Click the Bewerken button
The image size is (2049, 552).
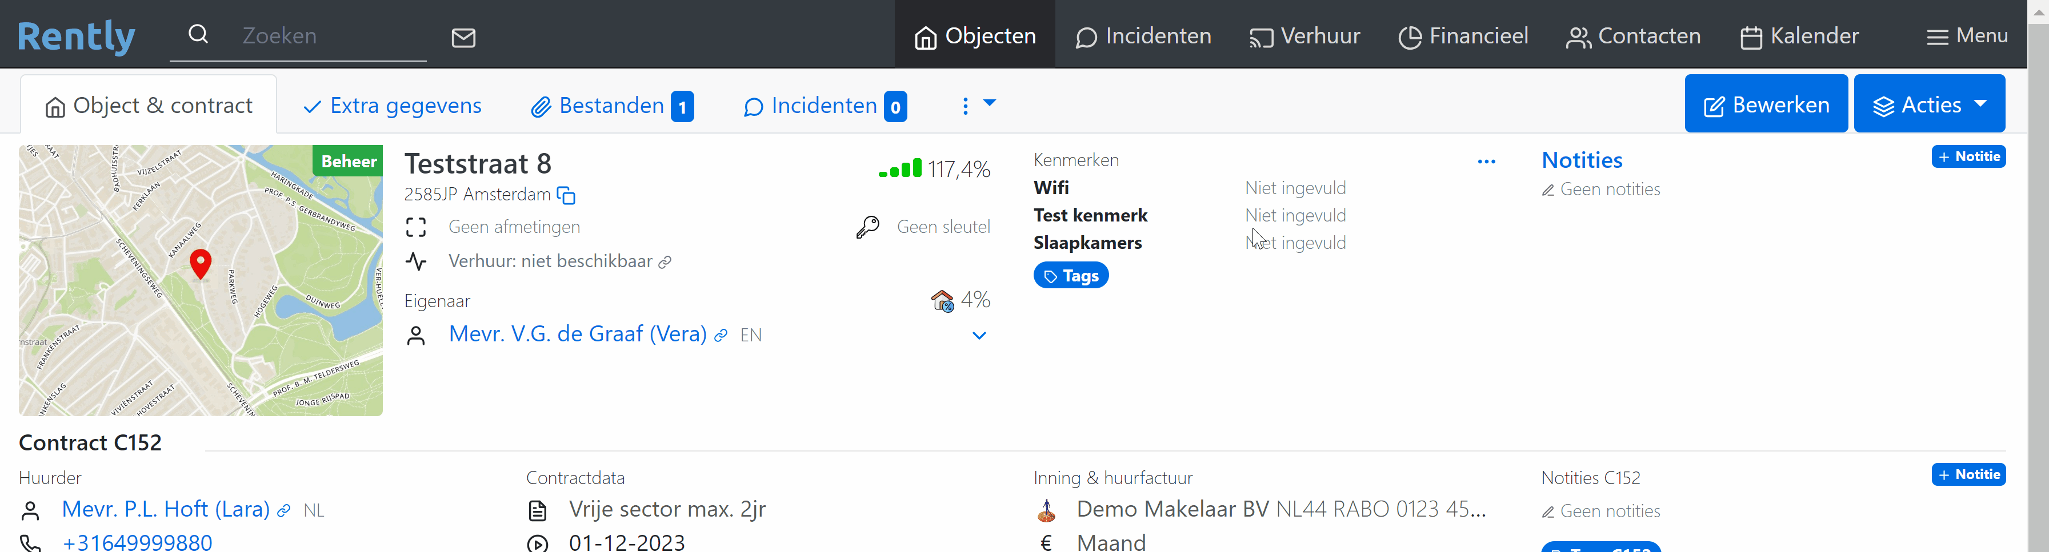pos(1766,104)
